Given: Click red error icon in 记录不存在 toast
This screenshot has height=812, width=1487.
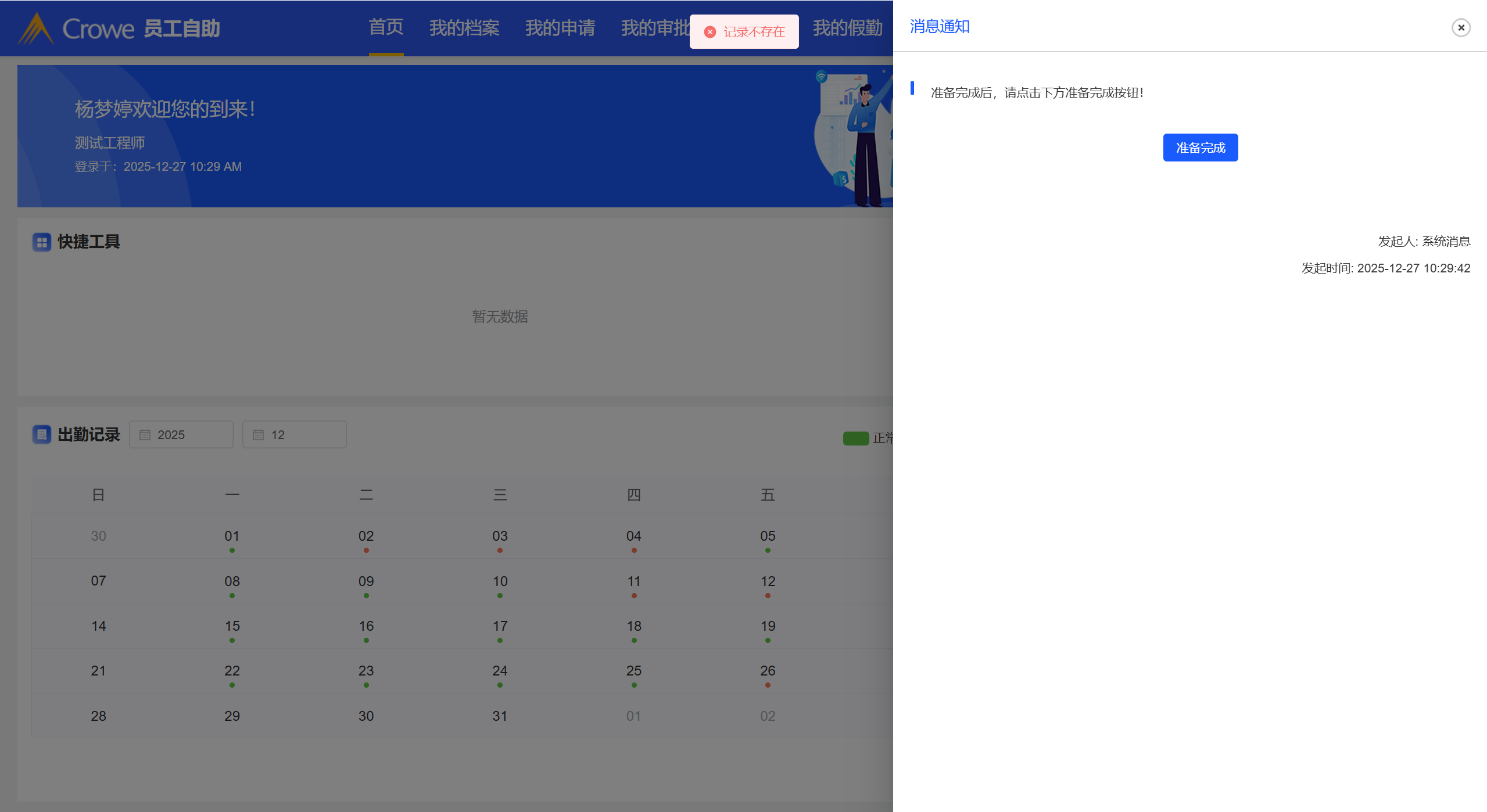Looking at the screenshot, I should tap(710, 32).
